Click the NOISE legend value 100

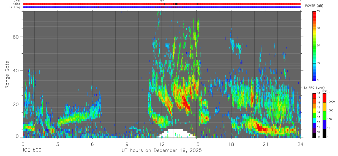point(329,119)
